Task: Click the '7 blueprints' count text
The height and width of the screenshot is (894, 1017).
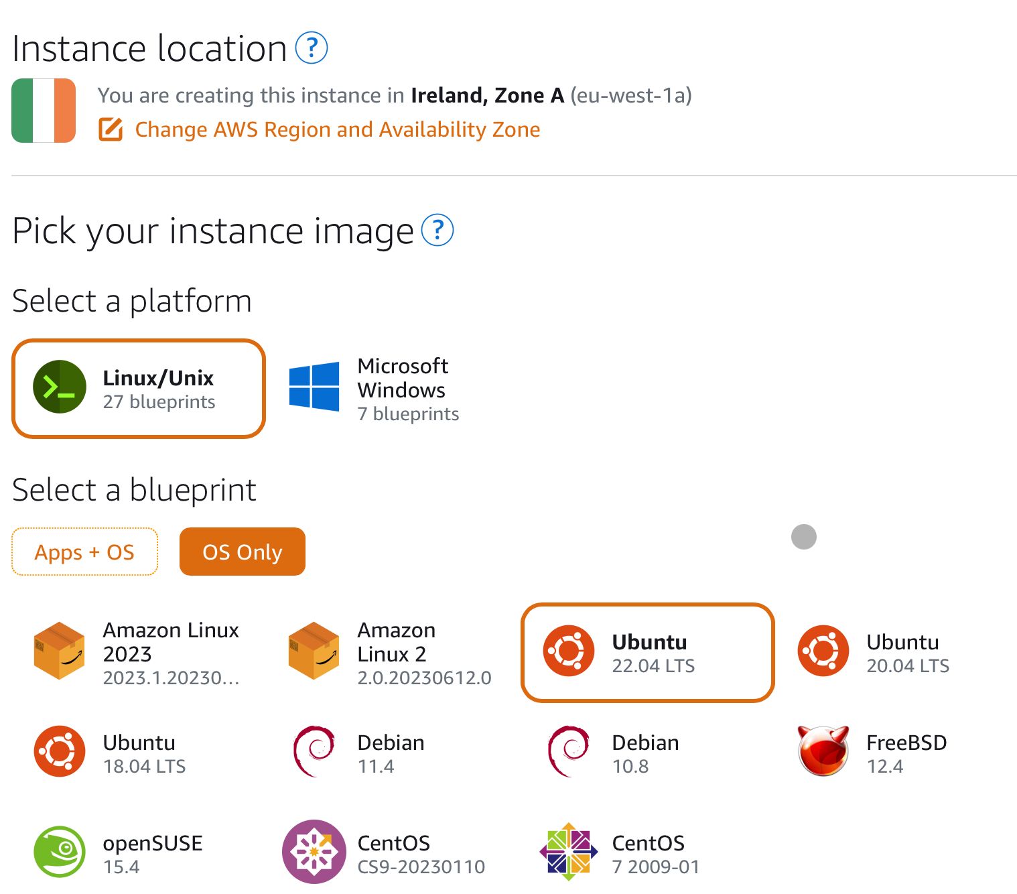Action: 408,414
